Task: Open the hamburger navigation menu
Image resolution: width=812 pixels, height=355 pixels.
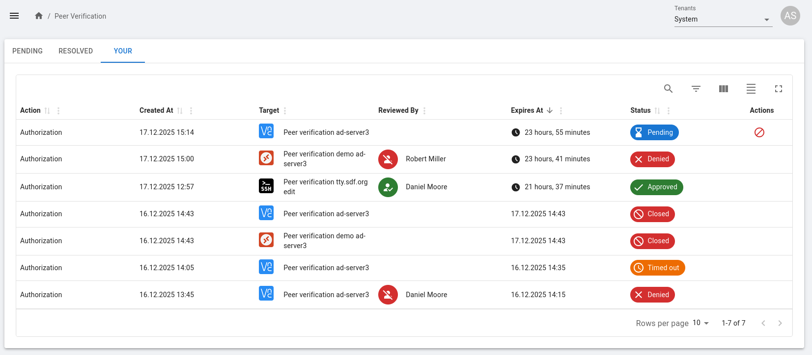Action: pyautogui.click(x=14, y=16)
